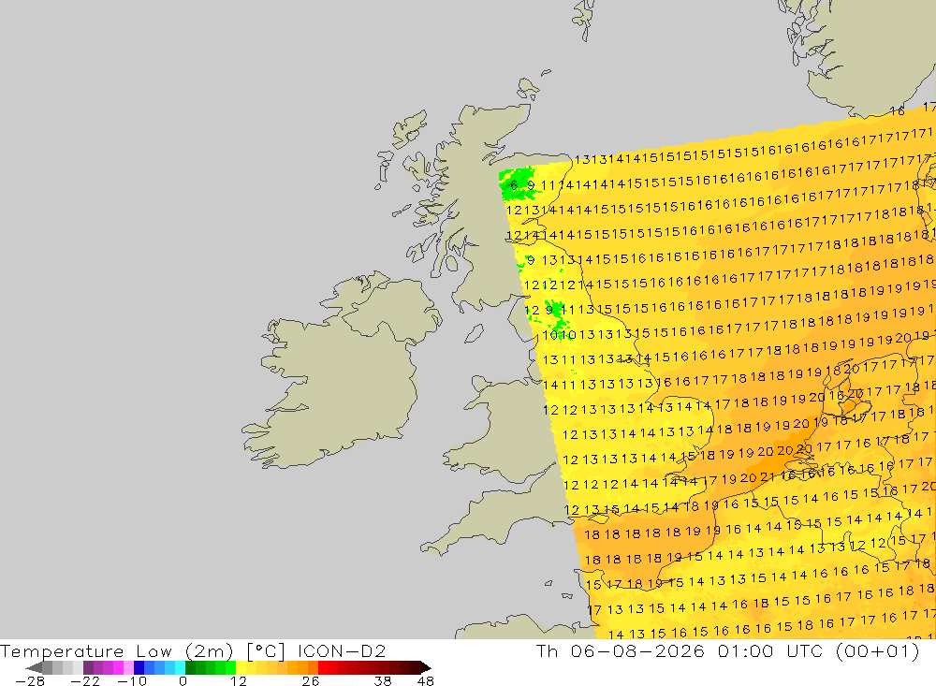Pick the cyan swatch just before the greens
The image size is (936, 686).
(x=180, y=668)
